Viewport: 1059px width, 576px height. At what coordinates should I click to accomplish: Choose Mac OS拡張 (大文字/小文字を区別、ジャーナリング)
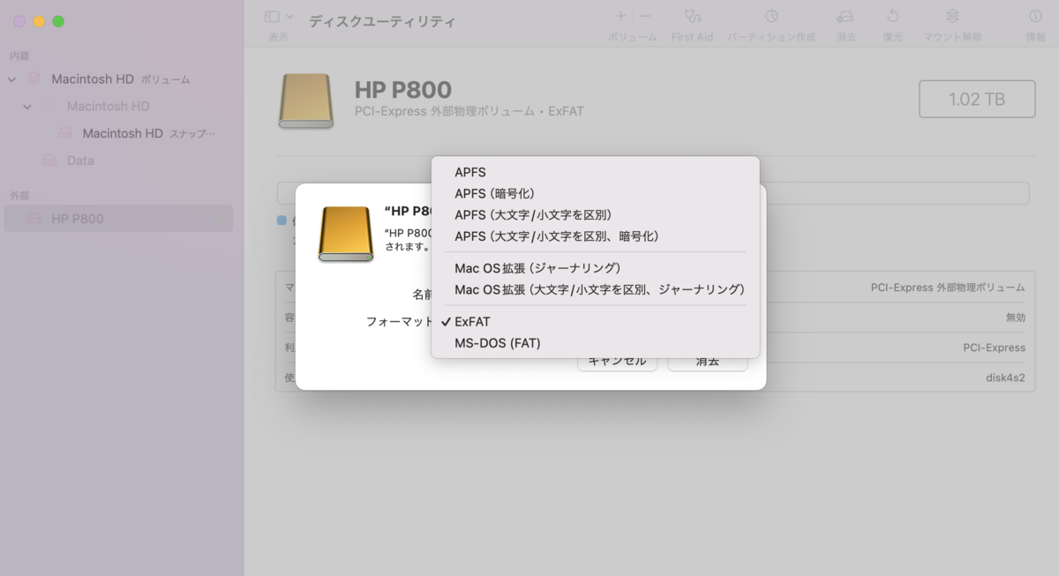click(596, 289)
